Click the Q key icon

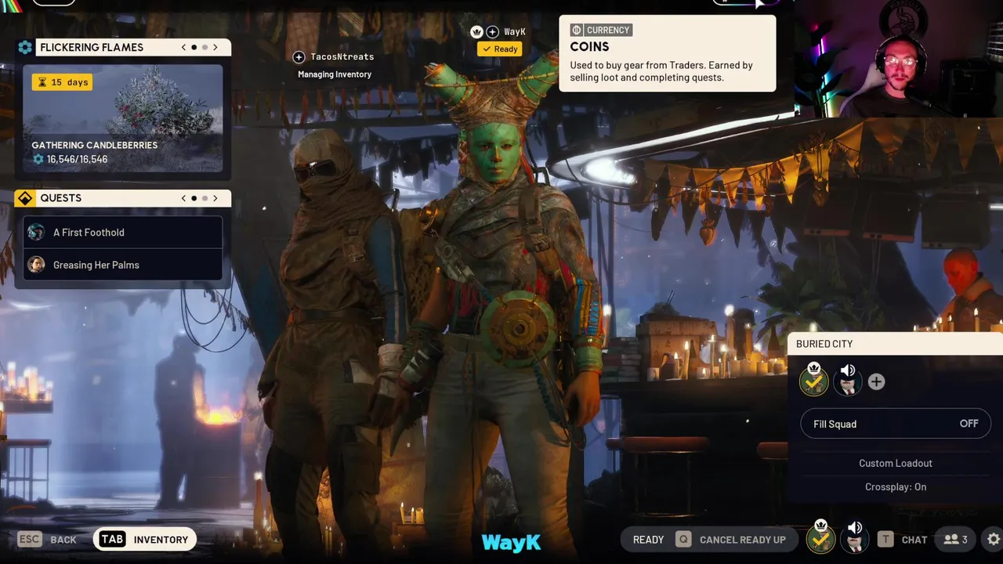pyautogui.click(x=683, y=539)
